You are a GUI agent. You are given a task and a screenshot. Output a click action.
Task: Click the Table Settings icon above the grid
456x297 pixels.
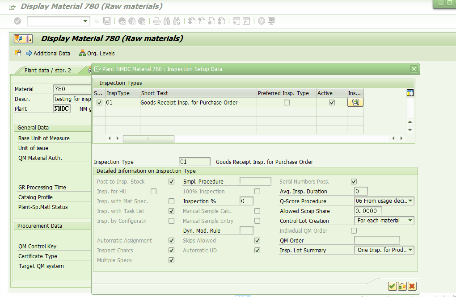pyautogui.click(x=410, y=92)
